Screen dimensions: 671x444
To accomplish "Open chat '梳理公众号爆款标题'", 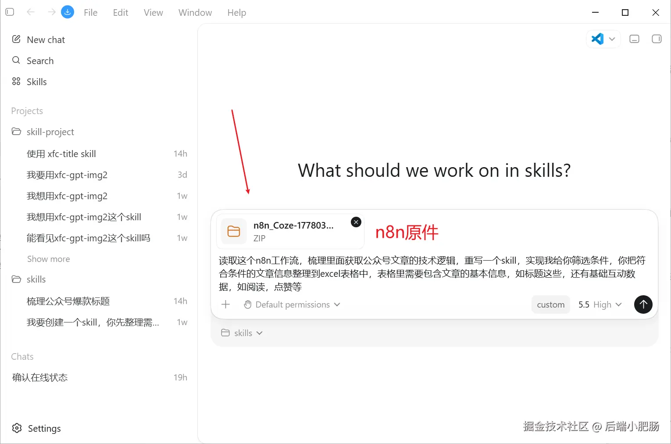I will [99, 301].
